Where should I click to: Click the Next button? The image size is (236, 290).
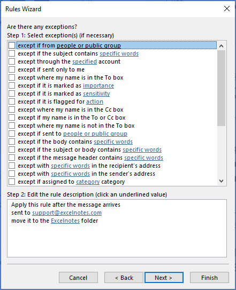164,277
